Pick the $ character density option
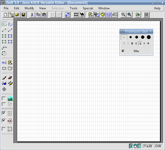This screenshot has height=150, width=165. click(x=132, y=43)
